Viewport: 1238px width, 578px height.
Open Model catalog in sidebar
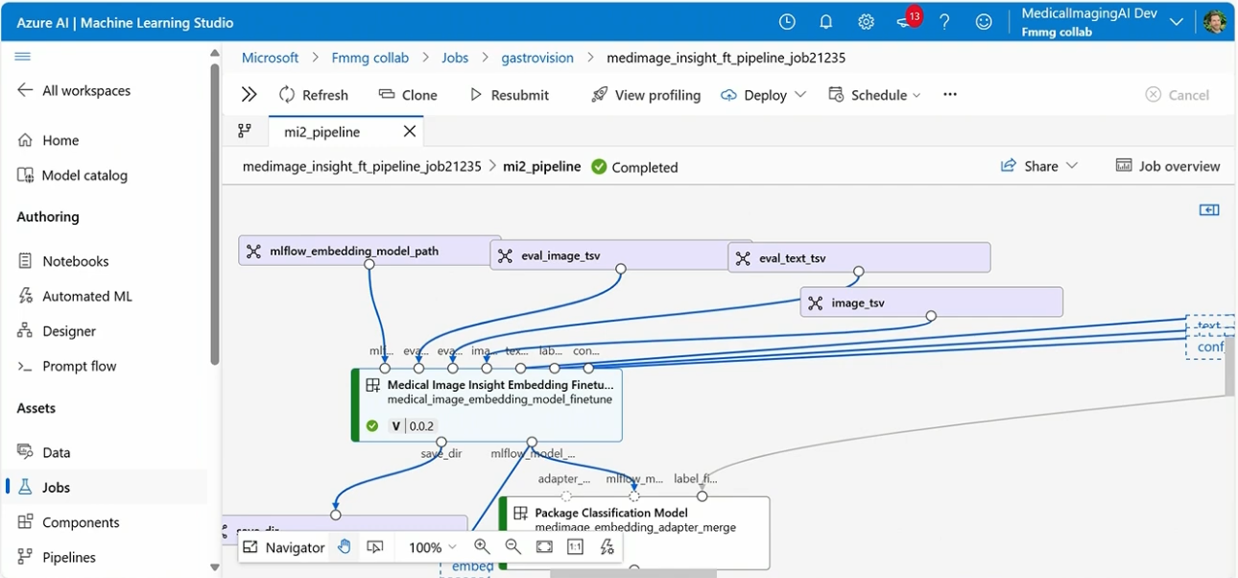click(x=73, y=176)
